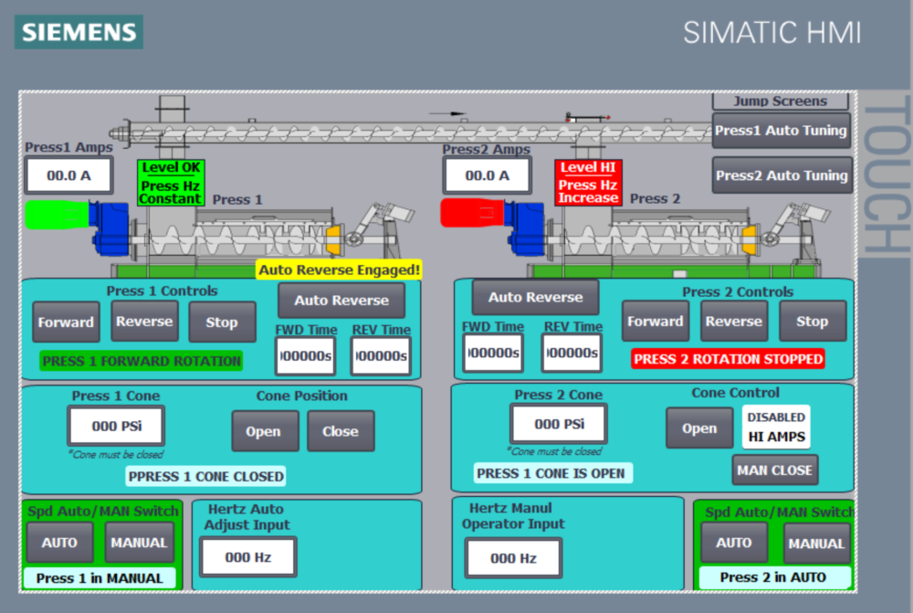Switch Press 2 speed to MANUAL
Image resolution: width=913 pixels, height=613 pixels.
click(816, 543)
